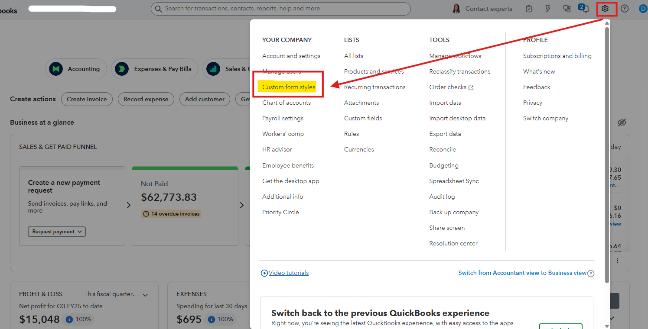Open the Accounting hub icon button
This screenshot has height=329, width=648.
pyautogui.click(x=56, y=69)
